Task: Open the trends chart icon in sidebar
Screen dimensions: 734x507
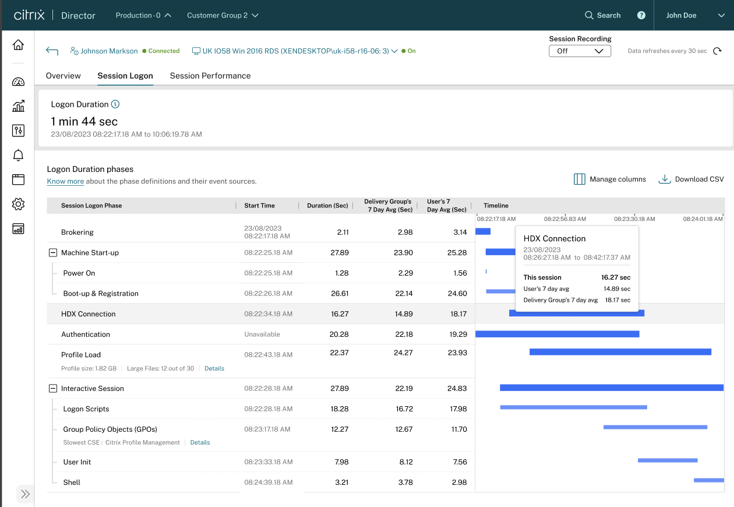Action: (18, 106)
